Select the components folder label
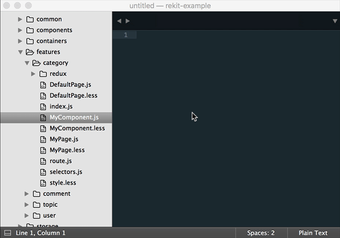Screen dimensions: 340x238 (55, 30)
